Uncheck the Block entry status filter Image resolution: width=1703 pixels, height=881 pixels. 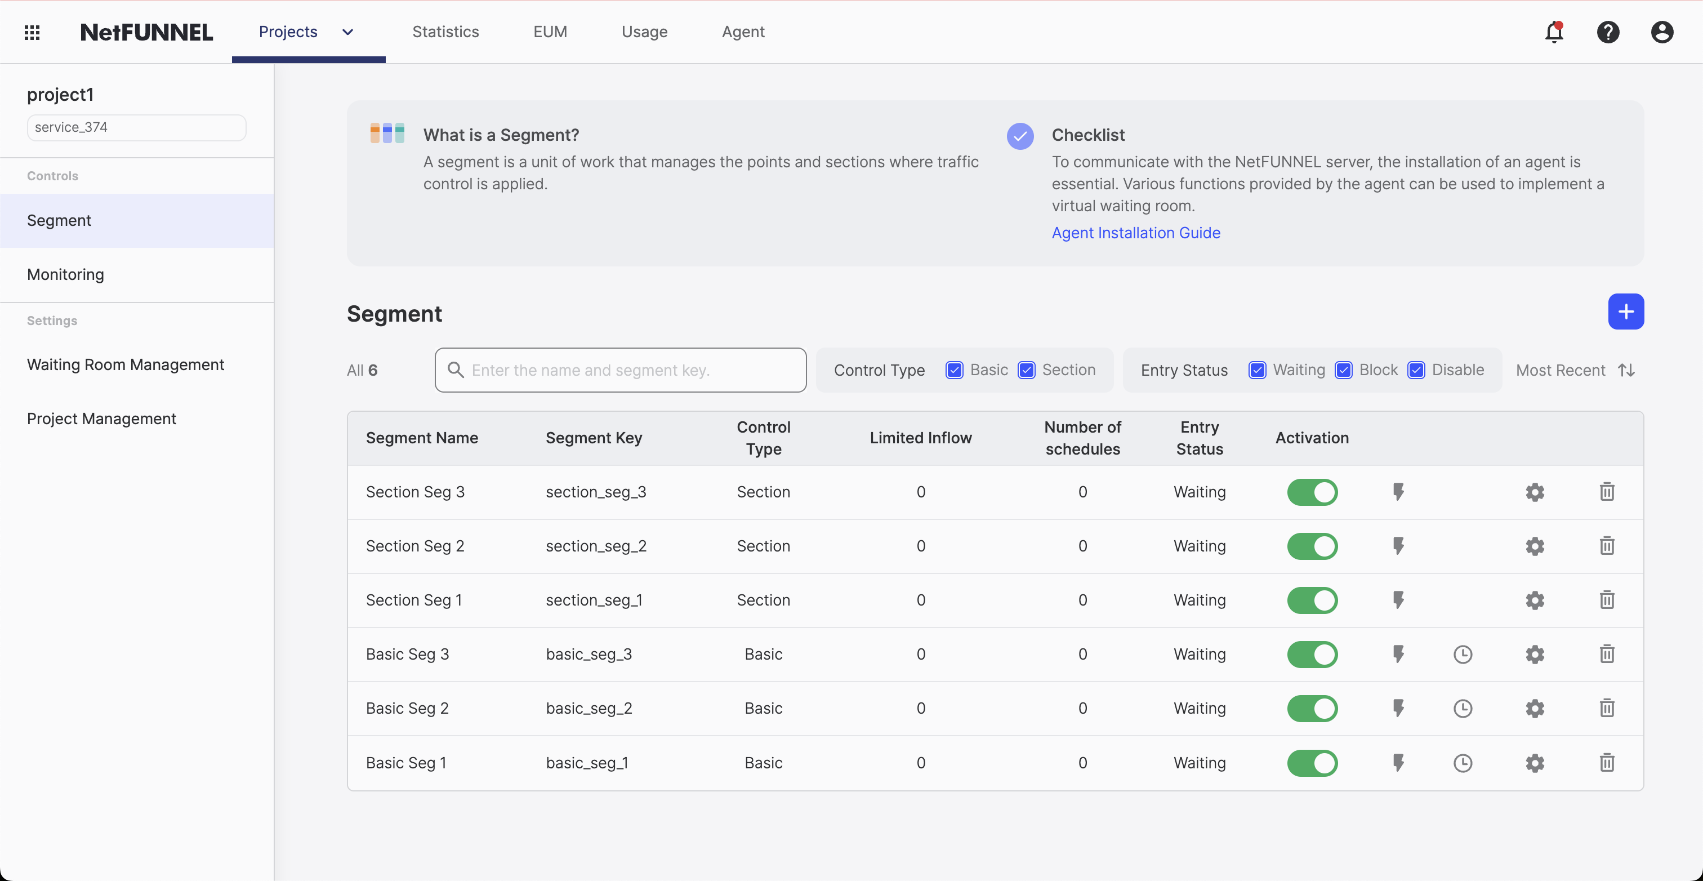pos(1343,370)
